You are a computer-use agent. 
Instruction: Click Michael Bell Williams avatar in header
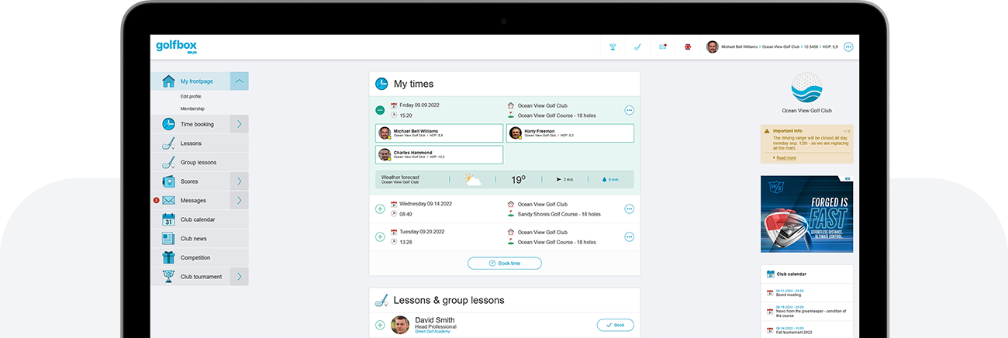coord(712,47)
